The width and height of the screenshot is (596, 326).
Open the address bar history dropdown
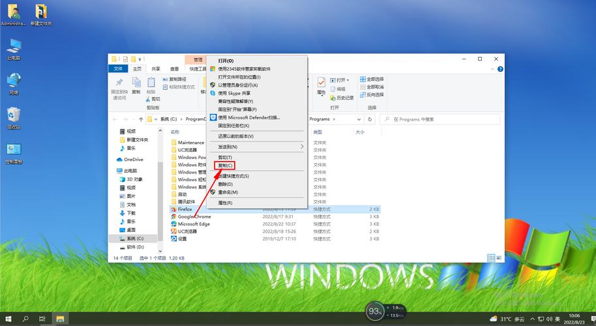point(359,119)
